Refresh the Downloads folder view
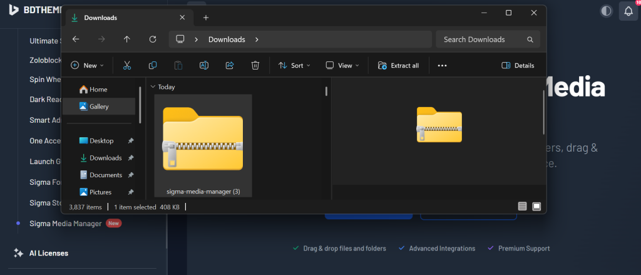 [153, 39]
